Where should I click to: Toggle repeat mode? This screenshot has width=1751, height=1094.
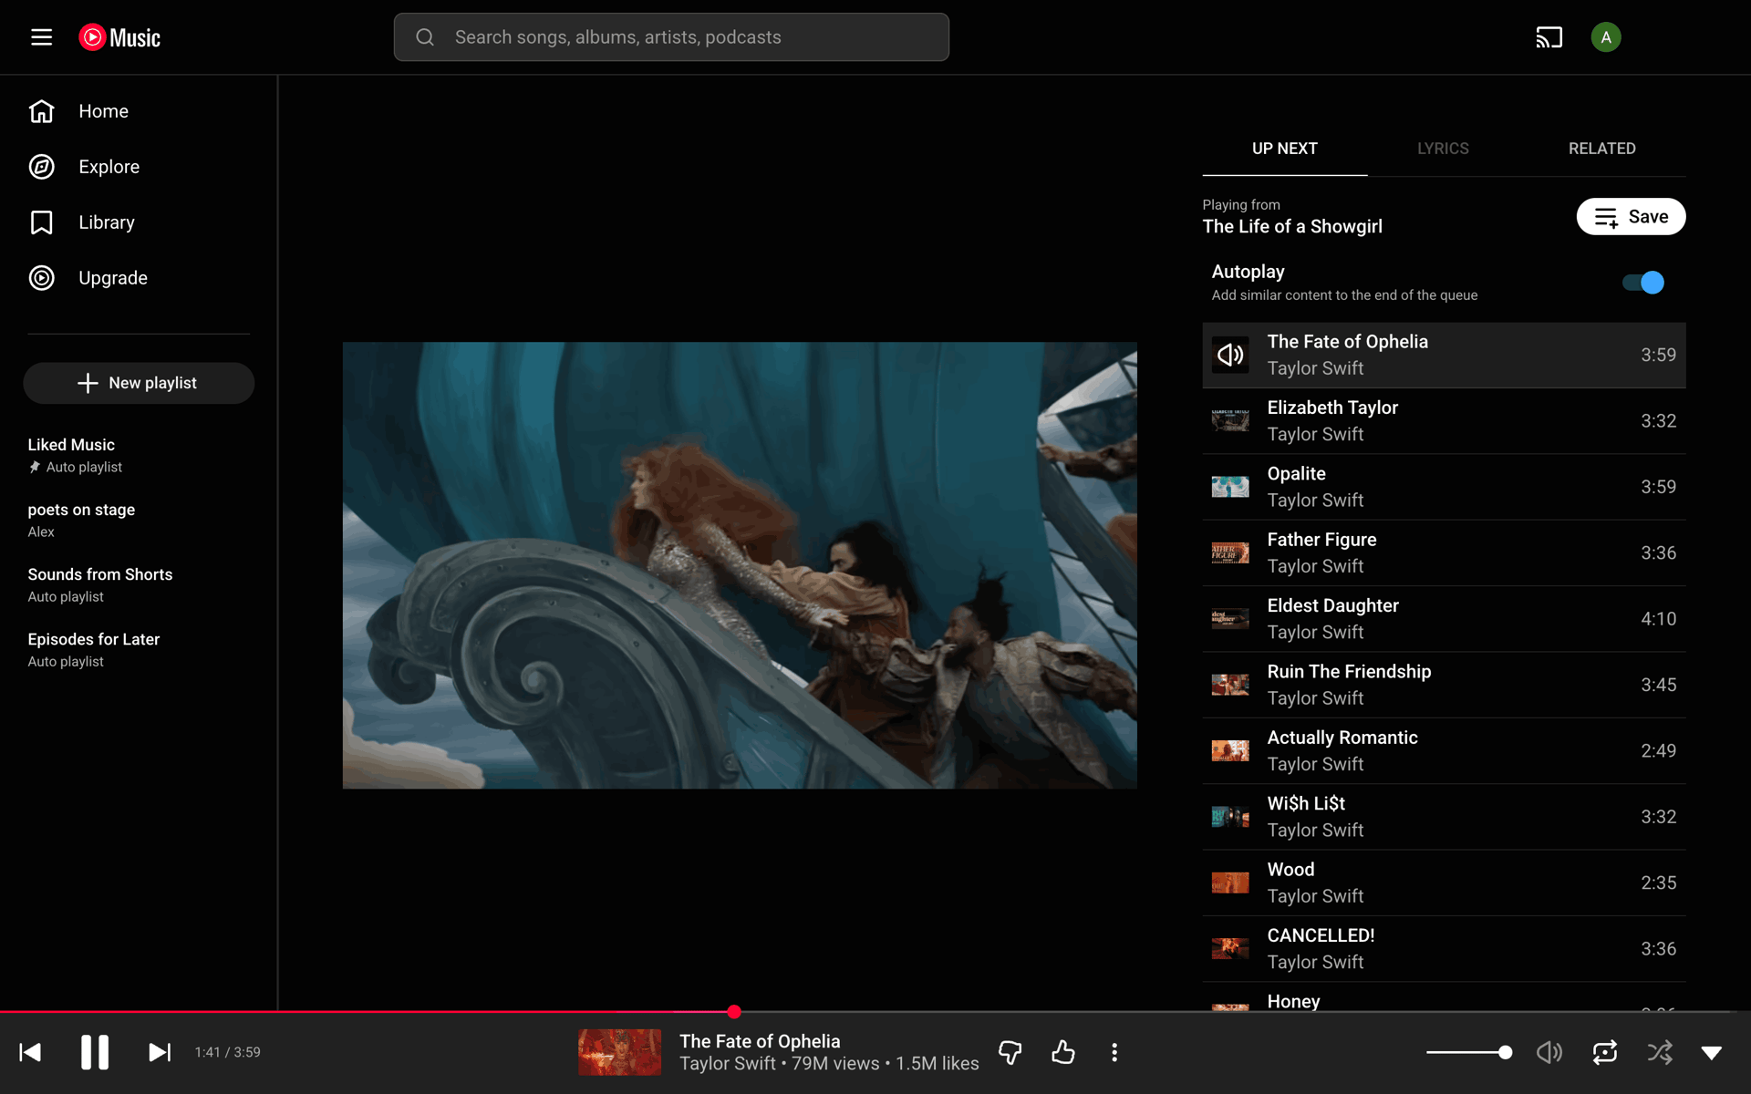point(1605,1052)
